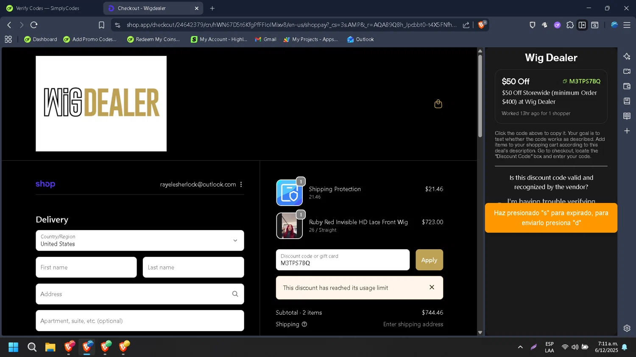Click the Apply discount button
This screenshot has height=357, width=636.
pyautogui.click(x=429, y=260)
